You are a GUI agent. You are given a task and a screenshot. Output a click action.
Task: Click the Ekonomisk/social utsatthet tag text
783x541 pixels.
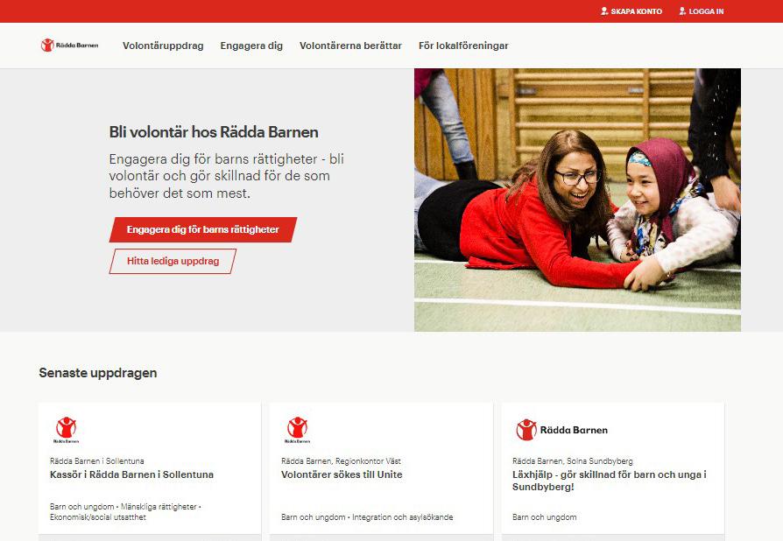click(98, 517)
